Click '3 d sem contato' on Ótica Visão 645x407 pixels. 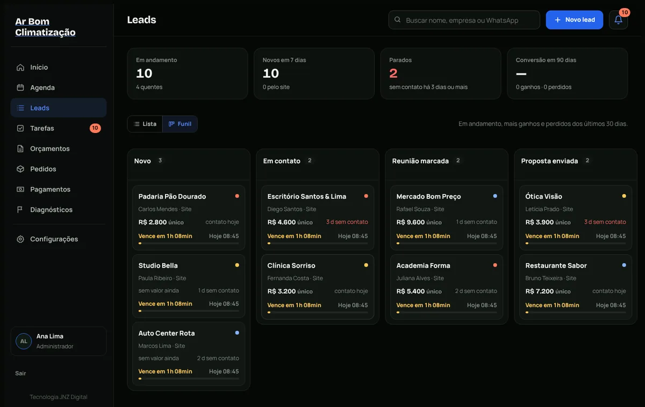tap(605, 222)
